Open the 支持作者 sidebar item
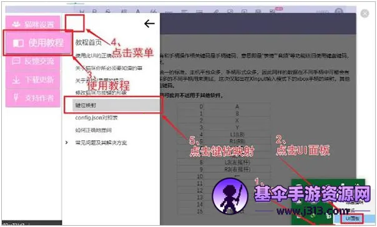 click(33, 98)
